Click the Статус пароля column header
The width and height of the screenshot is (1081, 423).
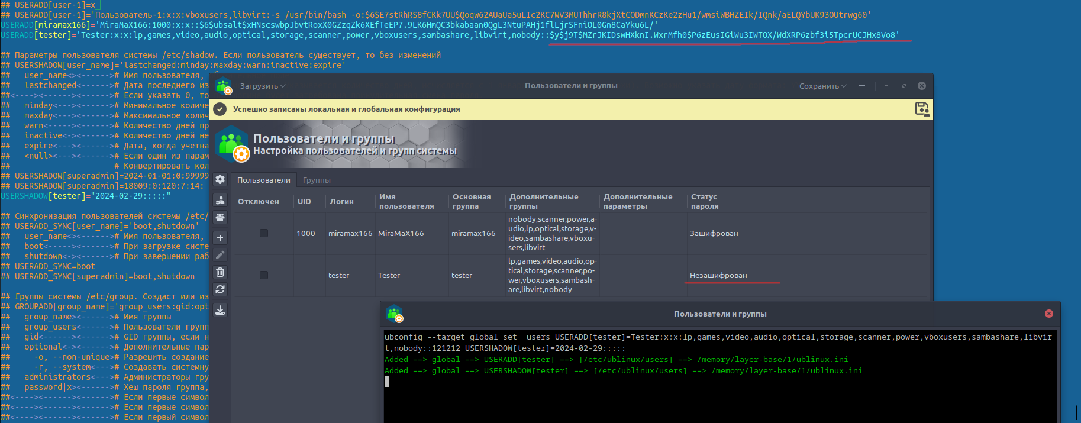click(704, 201)
